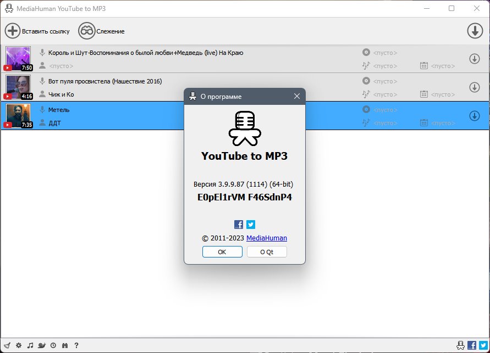Click the artist icon in Король и Шут row
Image resolution: width=490 pixels, height=353 pixels.
pyautogui.click(x=42, y=66)
